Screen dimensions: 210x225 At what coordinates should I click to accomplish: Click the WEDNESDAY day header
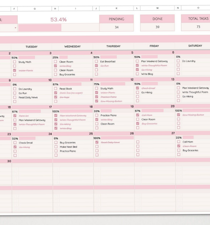pos(73,46)
